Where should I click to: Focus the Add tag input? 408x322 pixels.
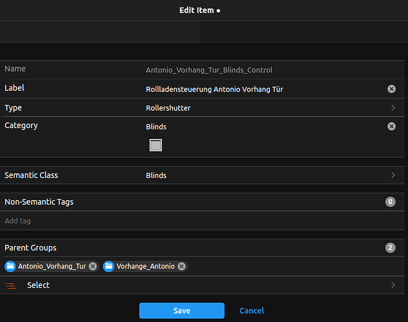coord(202,221)
